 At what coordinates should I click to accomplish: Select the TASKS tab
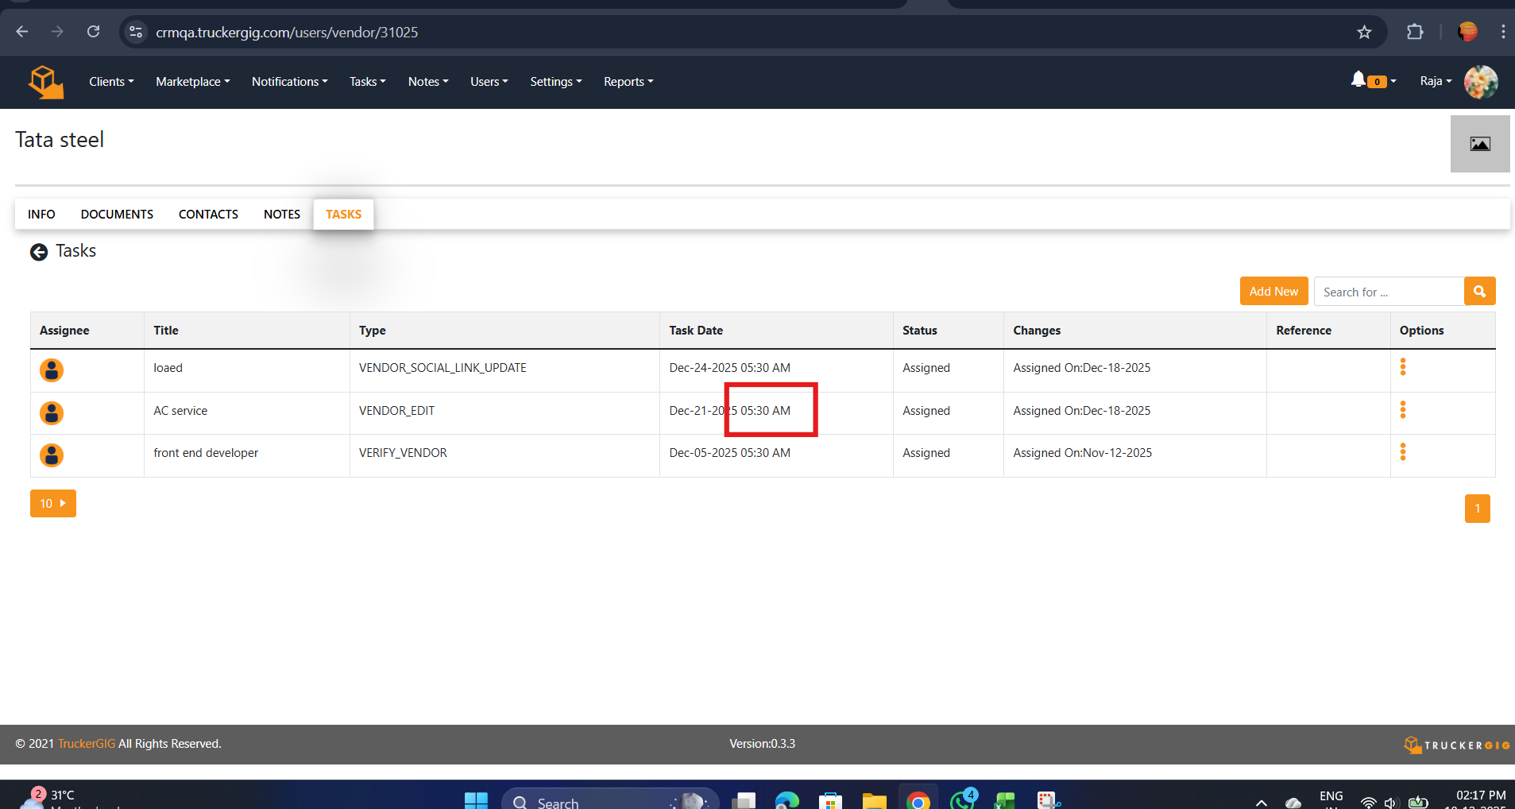pyautogui.click(x=343, y=215)
